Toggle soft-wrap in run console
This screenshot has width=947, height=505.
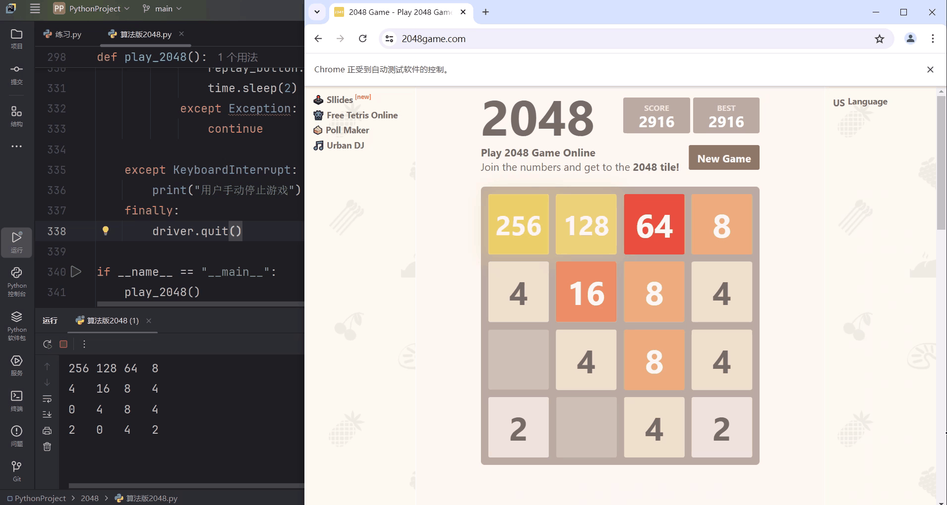[47, 399]
